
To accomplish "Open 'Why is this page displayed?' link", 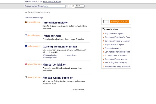I will pyautogui.click(x=52, y=2).
